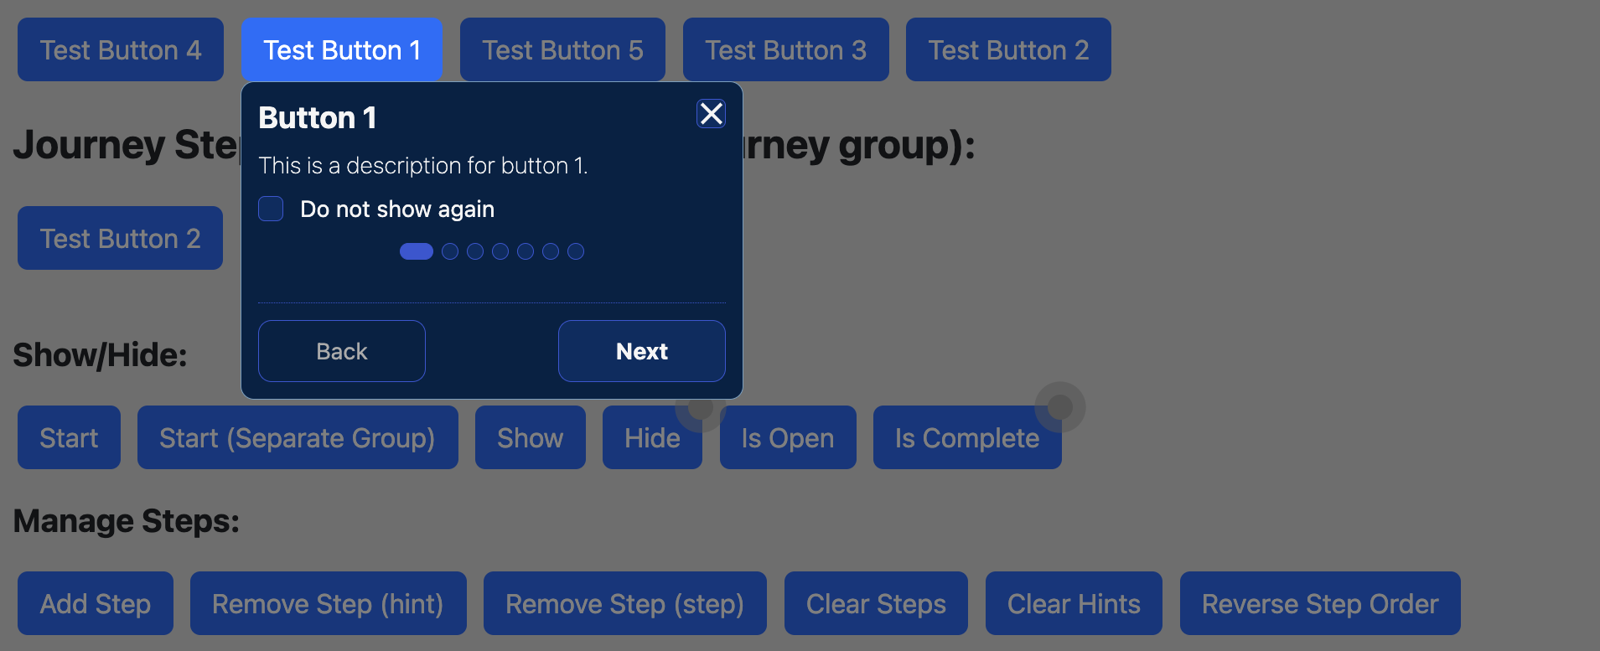1600x651 pixels.
Task: Select the first active progress indicator pill
Action: coord(417,251)
